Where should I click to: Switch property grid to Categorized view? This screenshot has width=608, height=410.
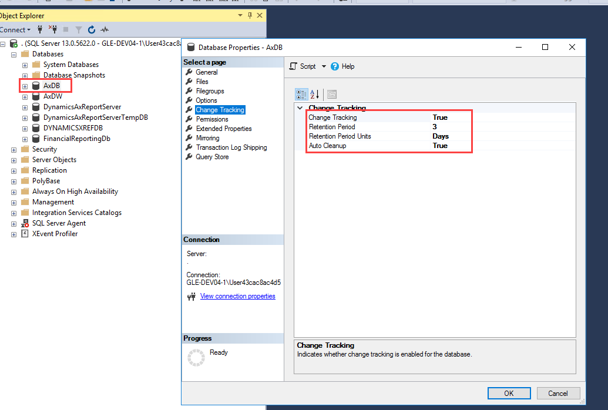click(301, 94)
